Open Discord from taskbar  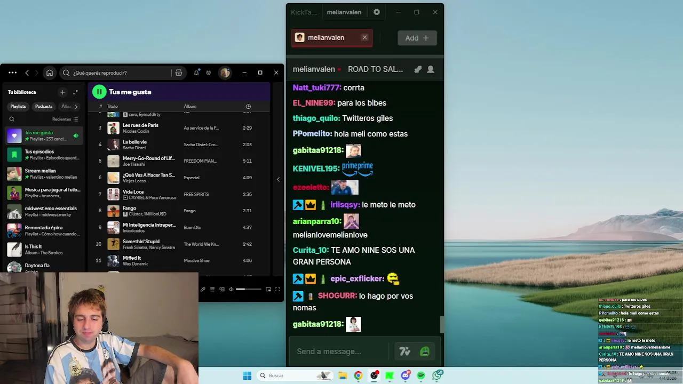click(406, 375)
